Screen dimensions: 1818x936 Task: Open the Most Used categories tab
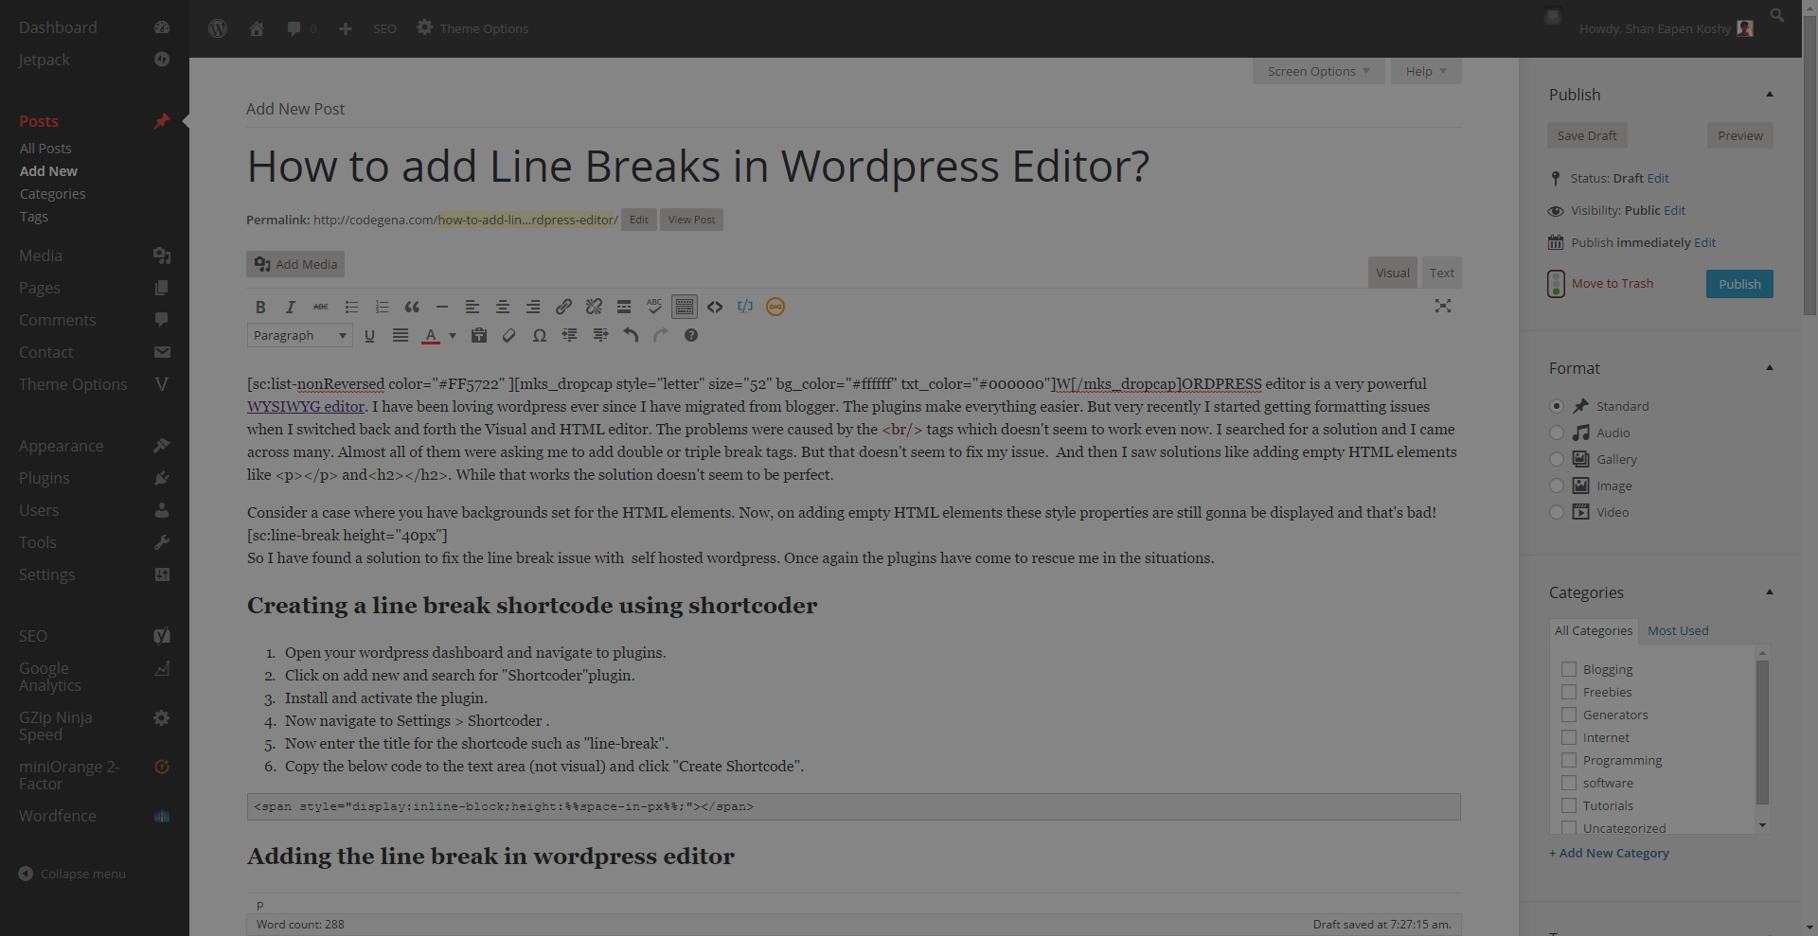pyautogui.click(x=1677, y=631)
